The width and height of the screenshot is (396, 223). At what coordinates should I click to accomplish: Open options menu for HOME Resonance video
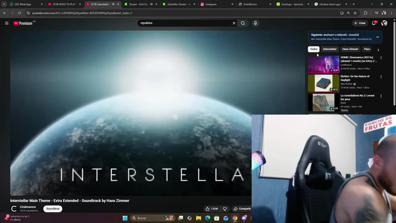[x=381, y=58]
